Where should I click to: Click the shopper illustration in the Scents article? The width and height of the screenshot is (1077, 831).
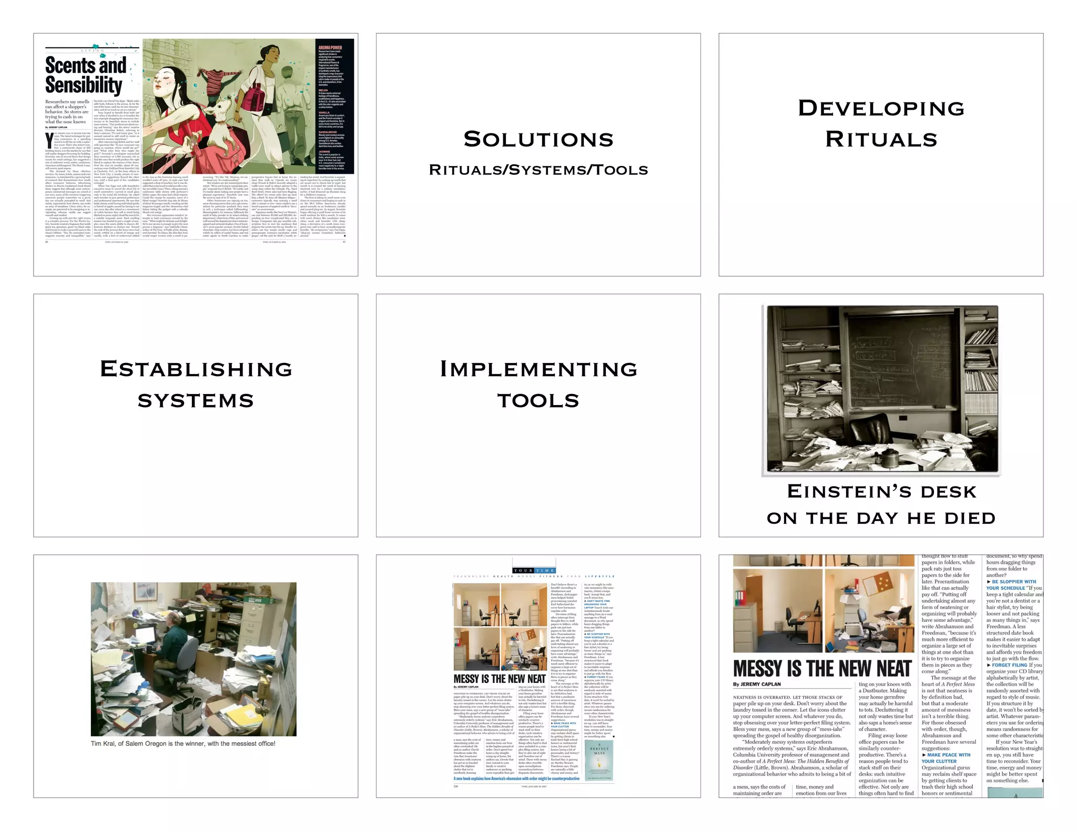(229, 107)
